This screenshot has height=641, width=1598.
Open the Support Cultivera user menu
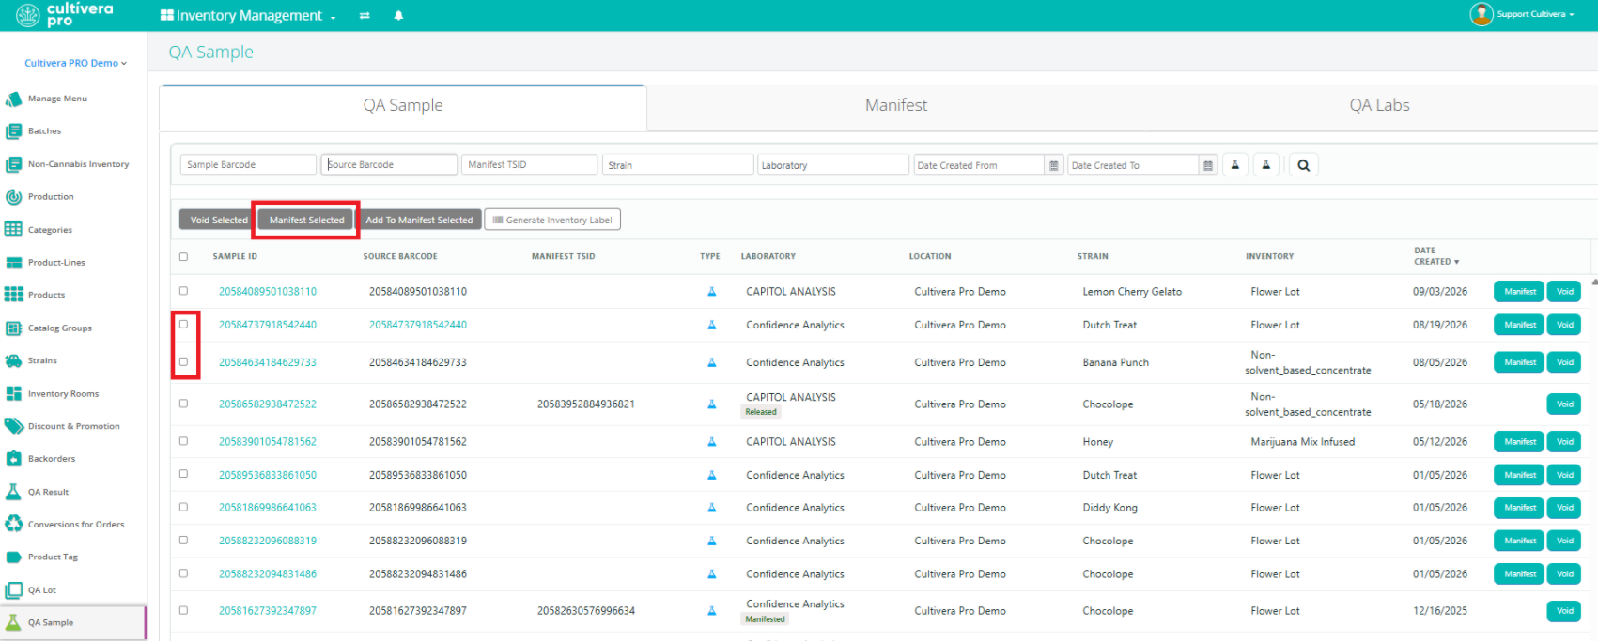coord(1522,14)
